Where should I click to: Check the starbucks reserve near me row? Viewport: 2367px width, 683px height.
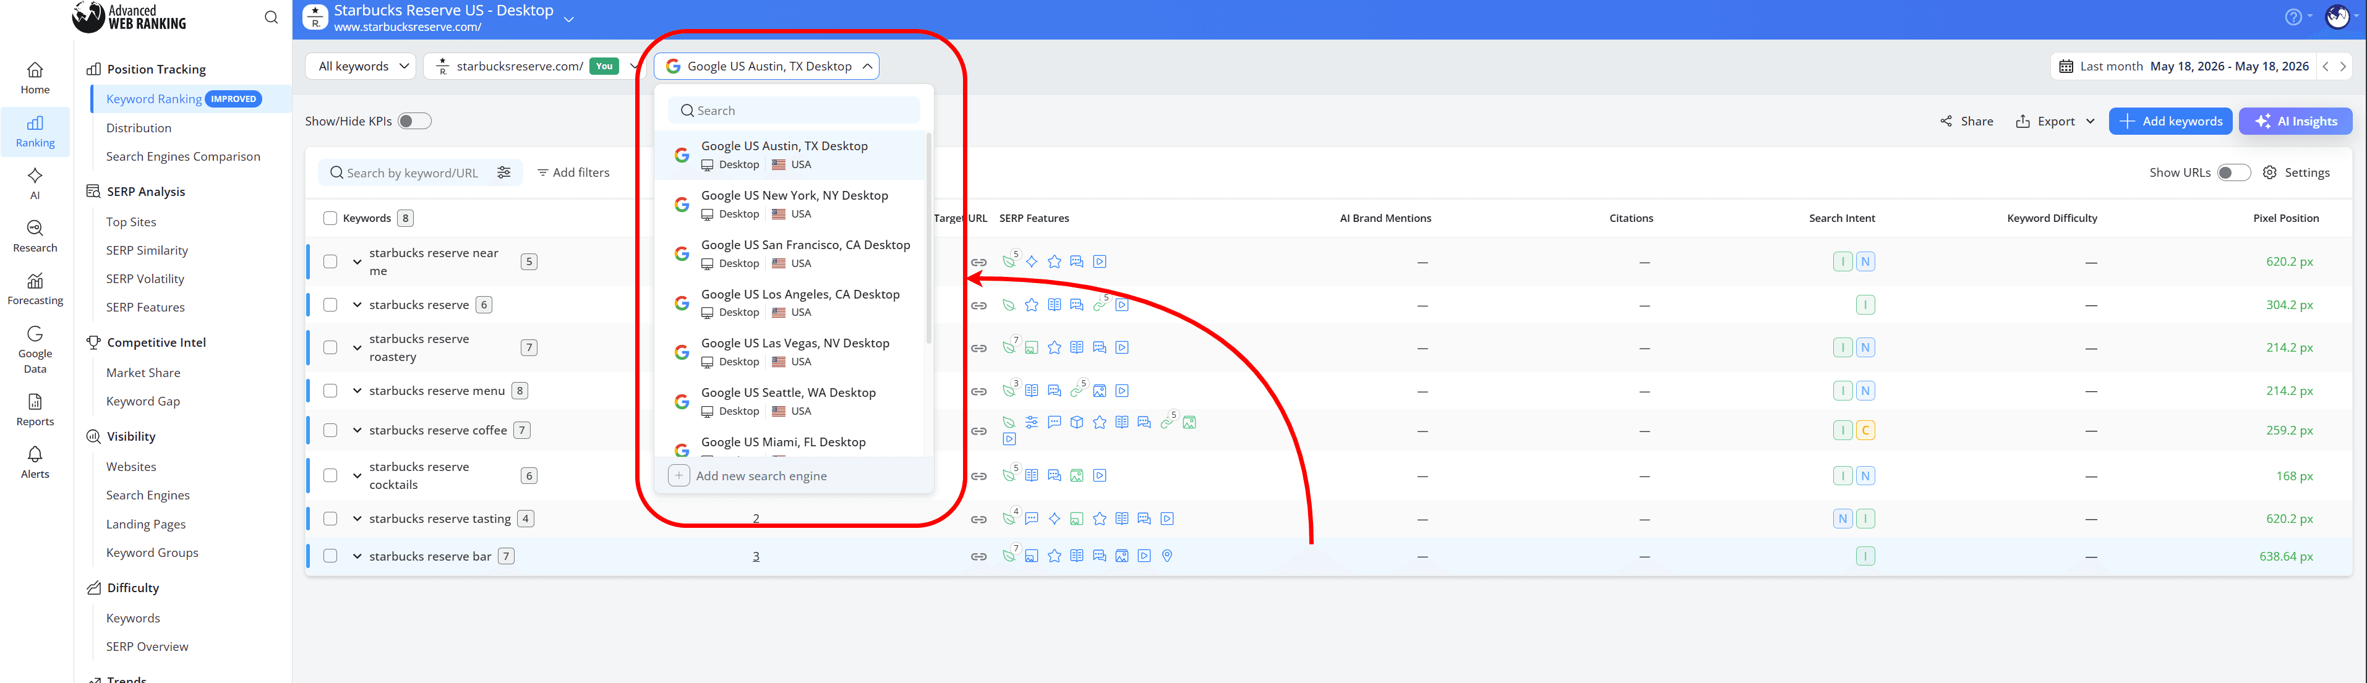[x=330, y=261]
